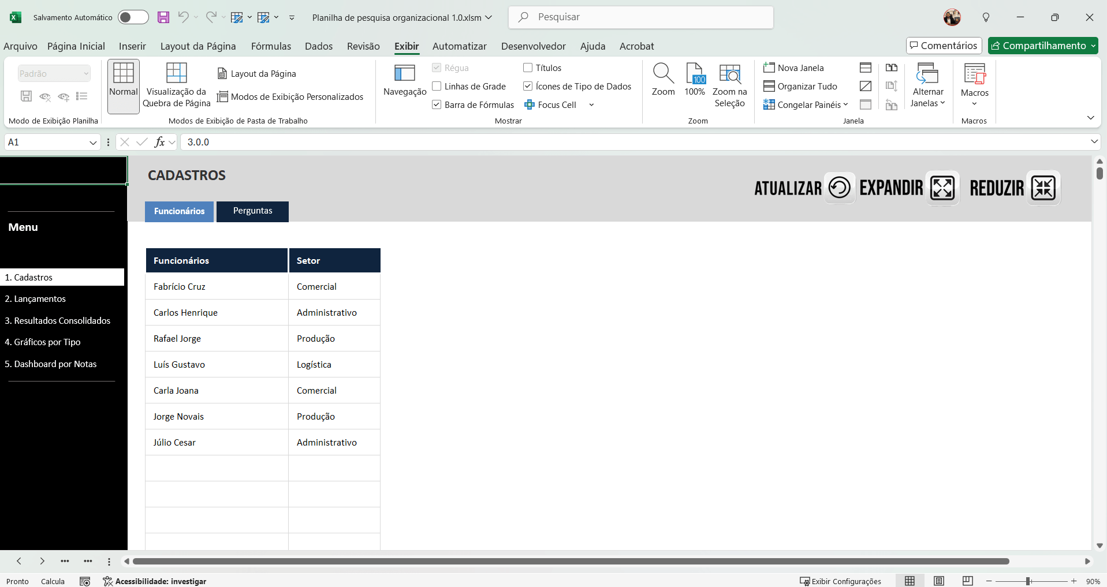Screen dimensions: 1107x587
Task: Click the save icon in title bar
Action: click(x=163, y=17)
